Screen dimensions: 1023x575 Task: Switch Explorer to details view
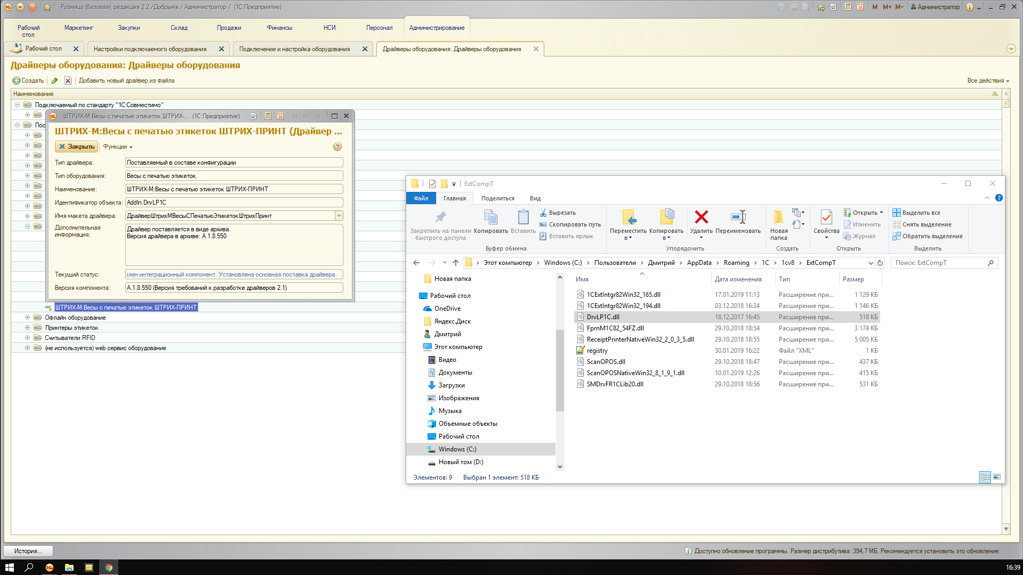point(985,477)
